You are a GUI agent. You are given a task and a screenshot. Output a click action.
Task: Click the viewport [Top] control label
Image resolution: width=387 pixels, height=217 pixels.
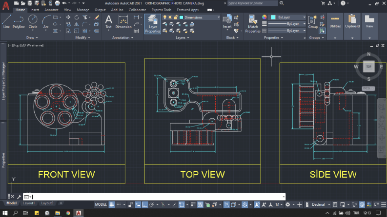(x=17, y=45)
